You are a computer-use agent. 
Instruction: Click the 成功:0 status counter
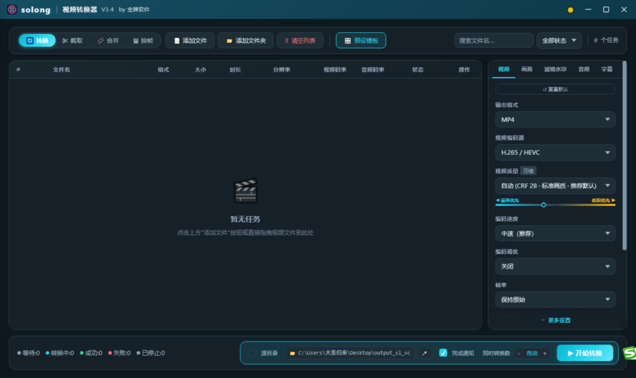pos(91,353)
